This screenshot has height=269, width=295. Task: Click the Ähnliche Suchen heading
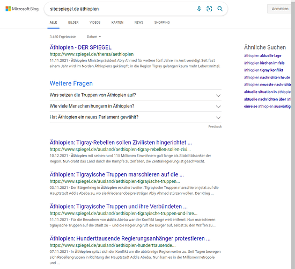tap(265, 47)
